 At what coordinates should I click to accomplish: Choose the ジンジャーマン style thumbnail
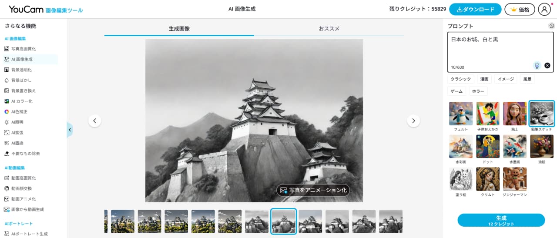click(515, 179)
